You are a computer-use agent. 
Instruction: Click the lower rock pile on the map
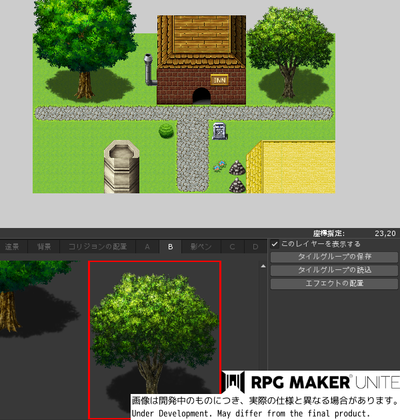[237, 185]
